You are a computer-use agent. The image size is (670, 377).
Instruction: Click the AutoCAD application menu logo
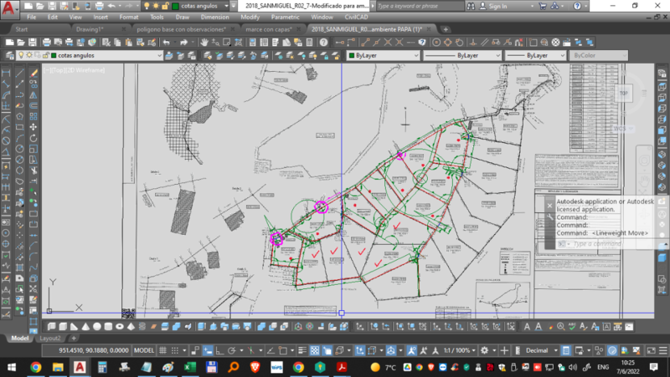click(8, 8)
